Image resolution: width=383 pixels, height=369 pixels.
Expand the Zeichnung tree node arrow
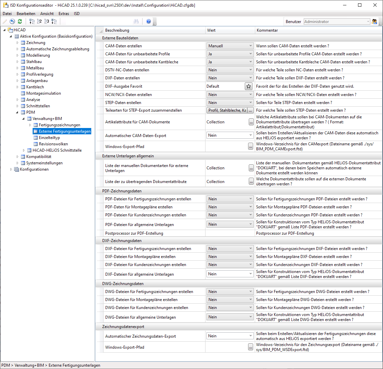click(17, 43)
